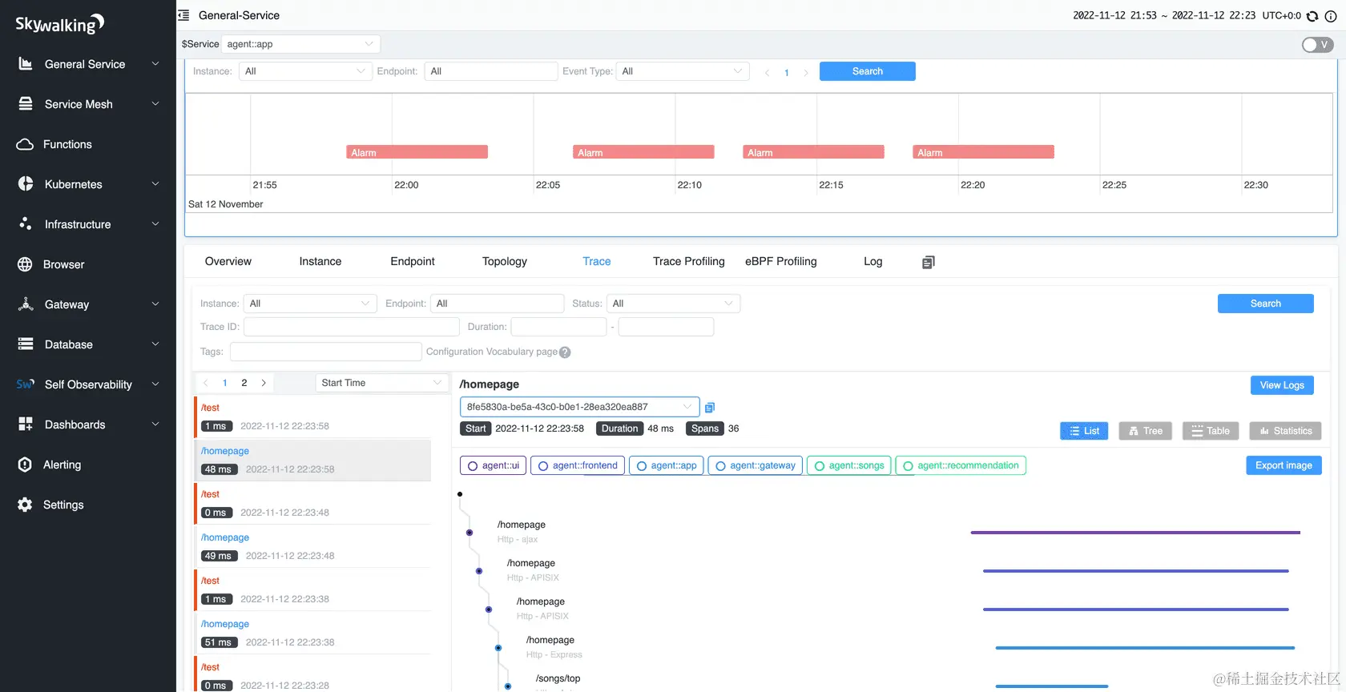This screenshot has width=1346, height=692.
Task: Switch trace view to Tree
Action: (x=1146, y=431)
